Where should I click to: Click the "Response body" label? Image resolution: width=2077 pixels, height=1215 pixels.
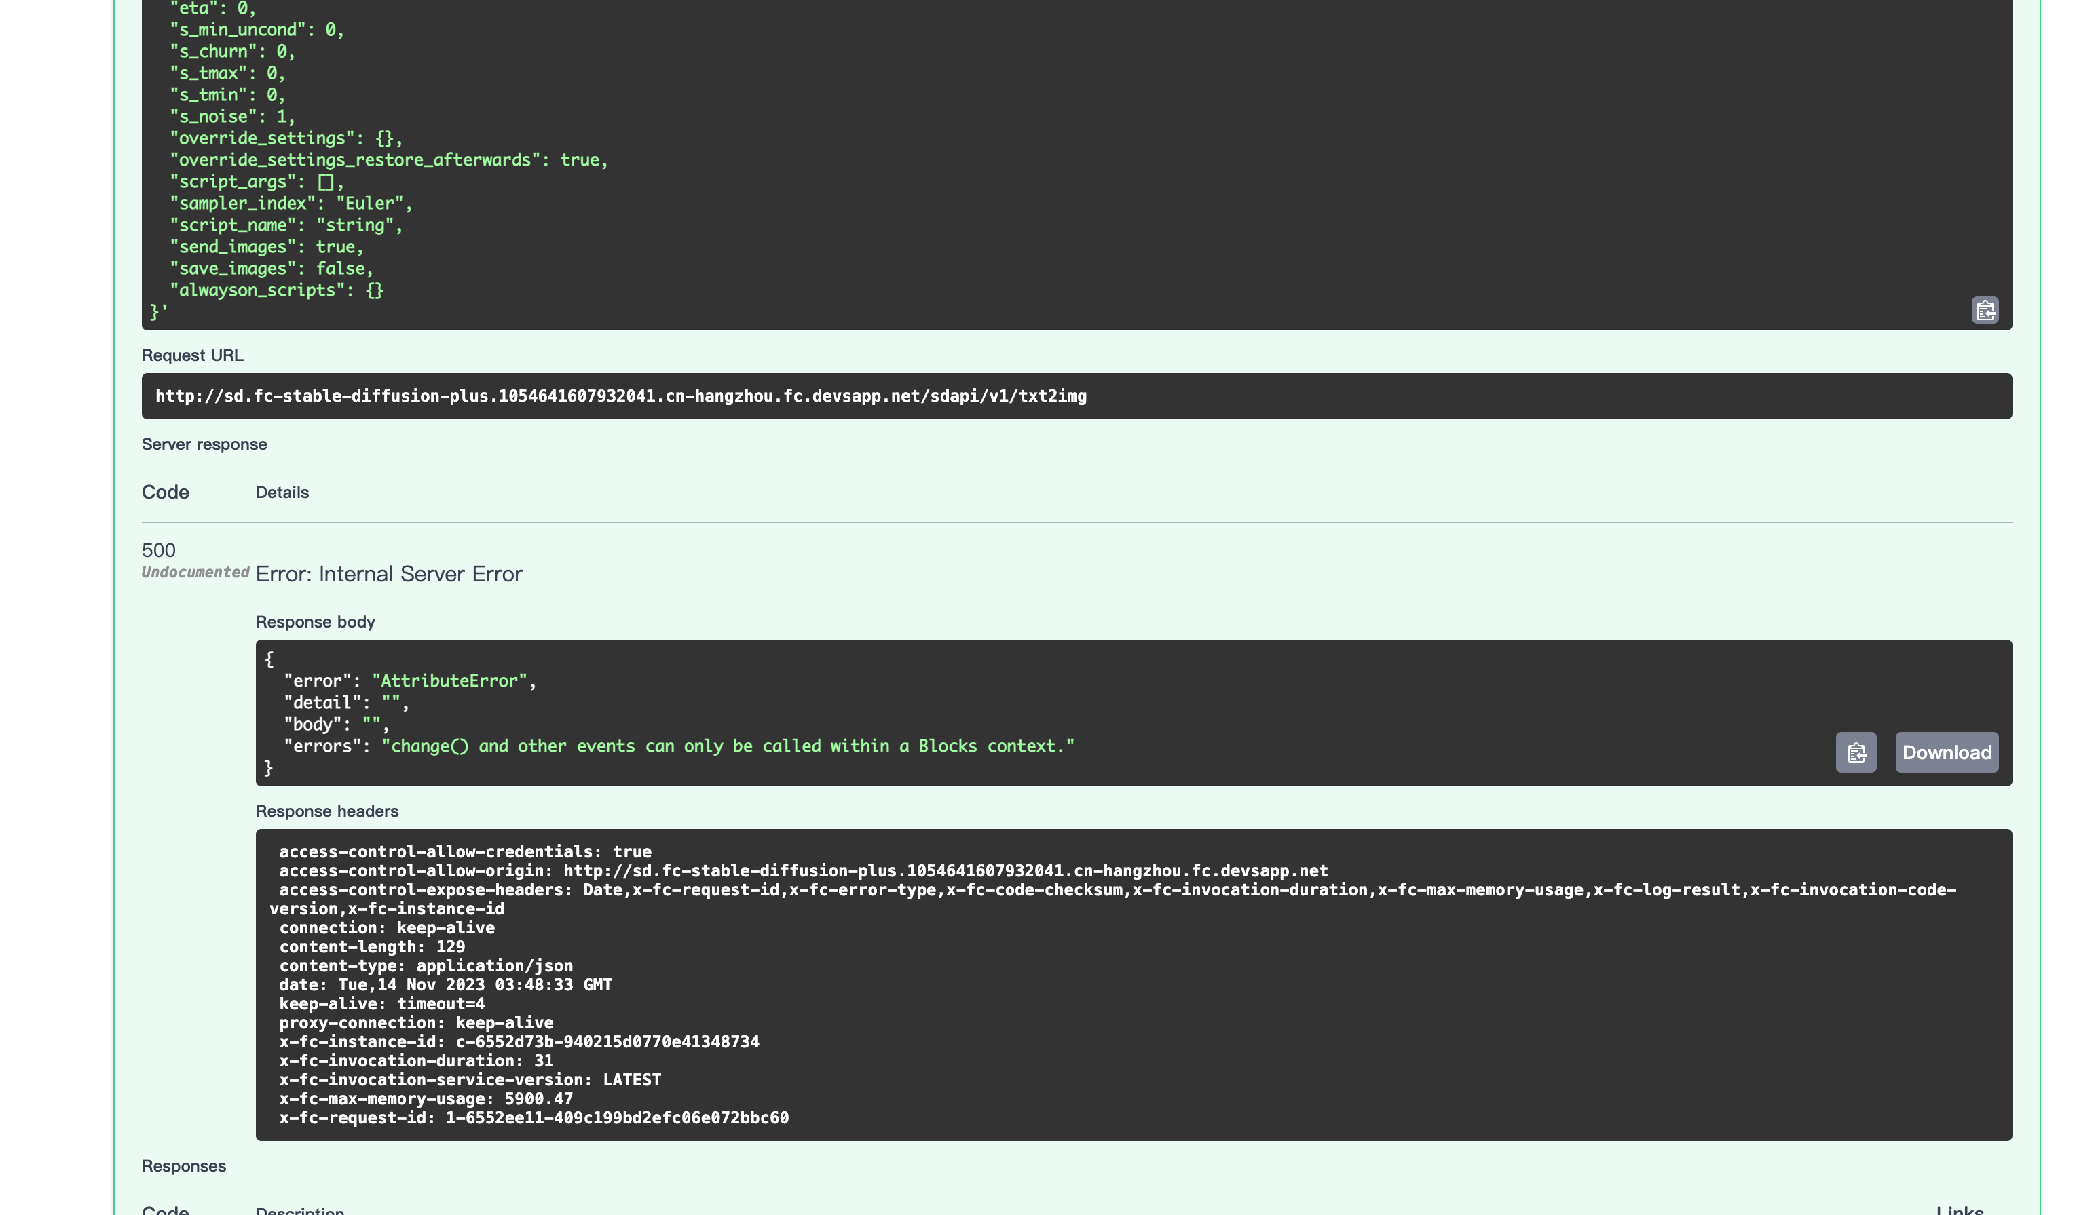click(x=315, y=622)
